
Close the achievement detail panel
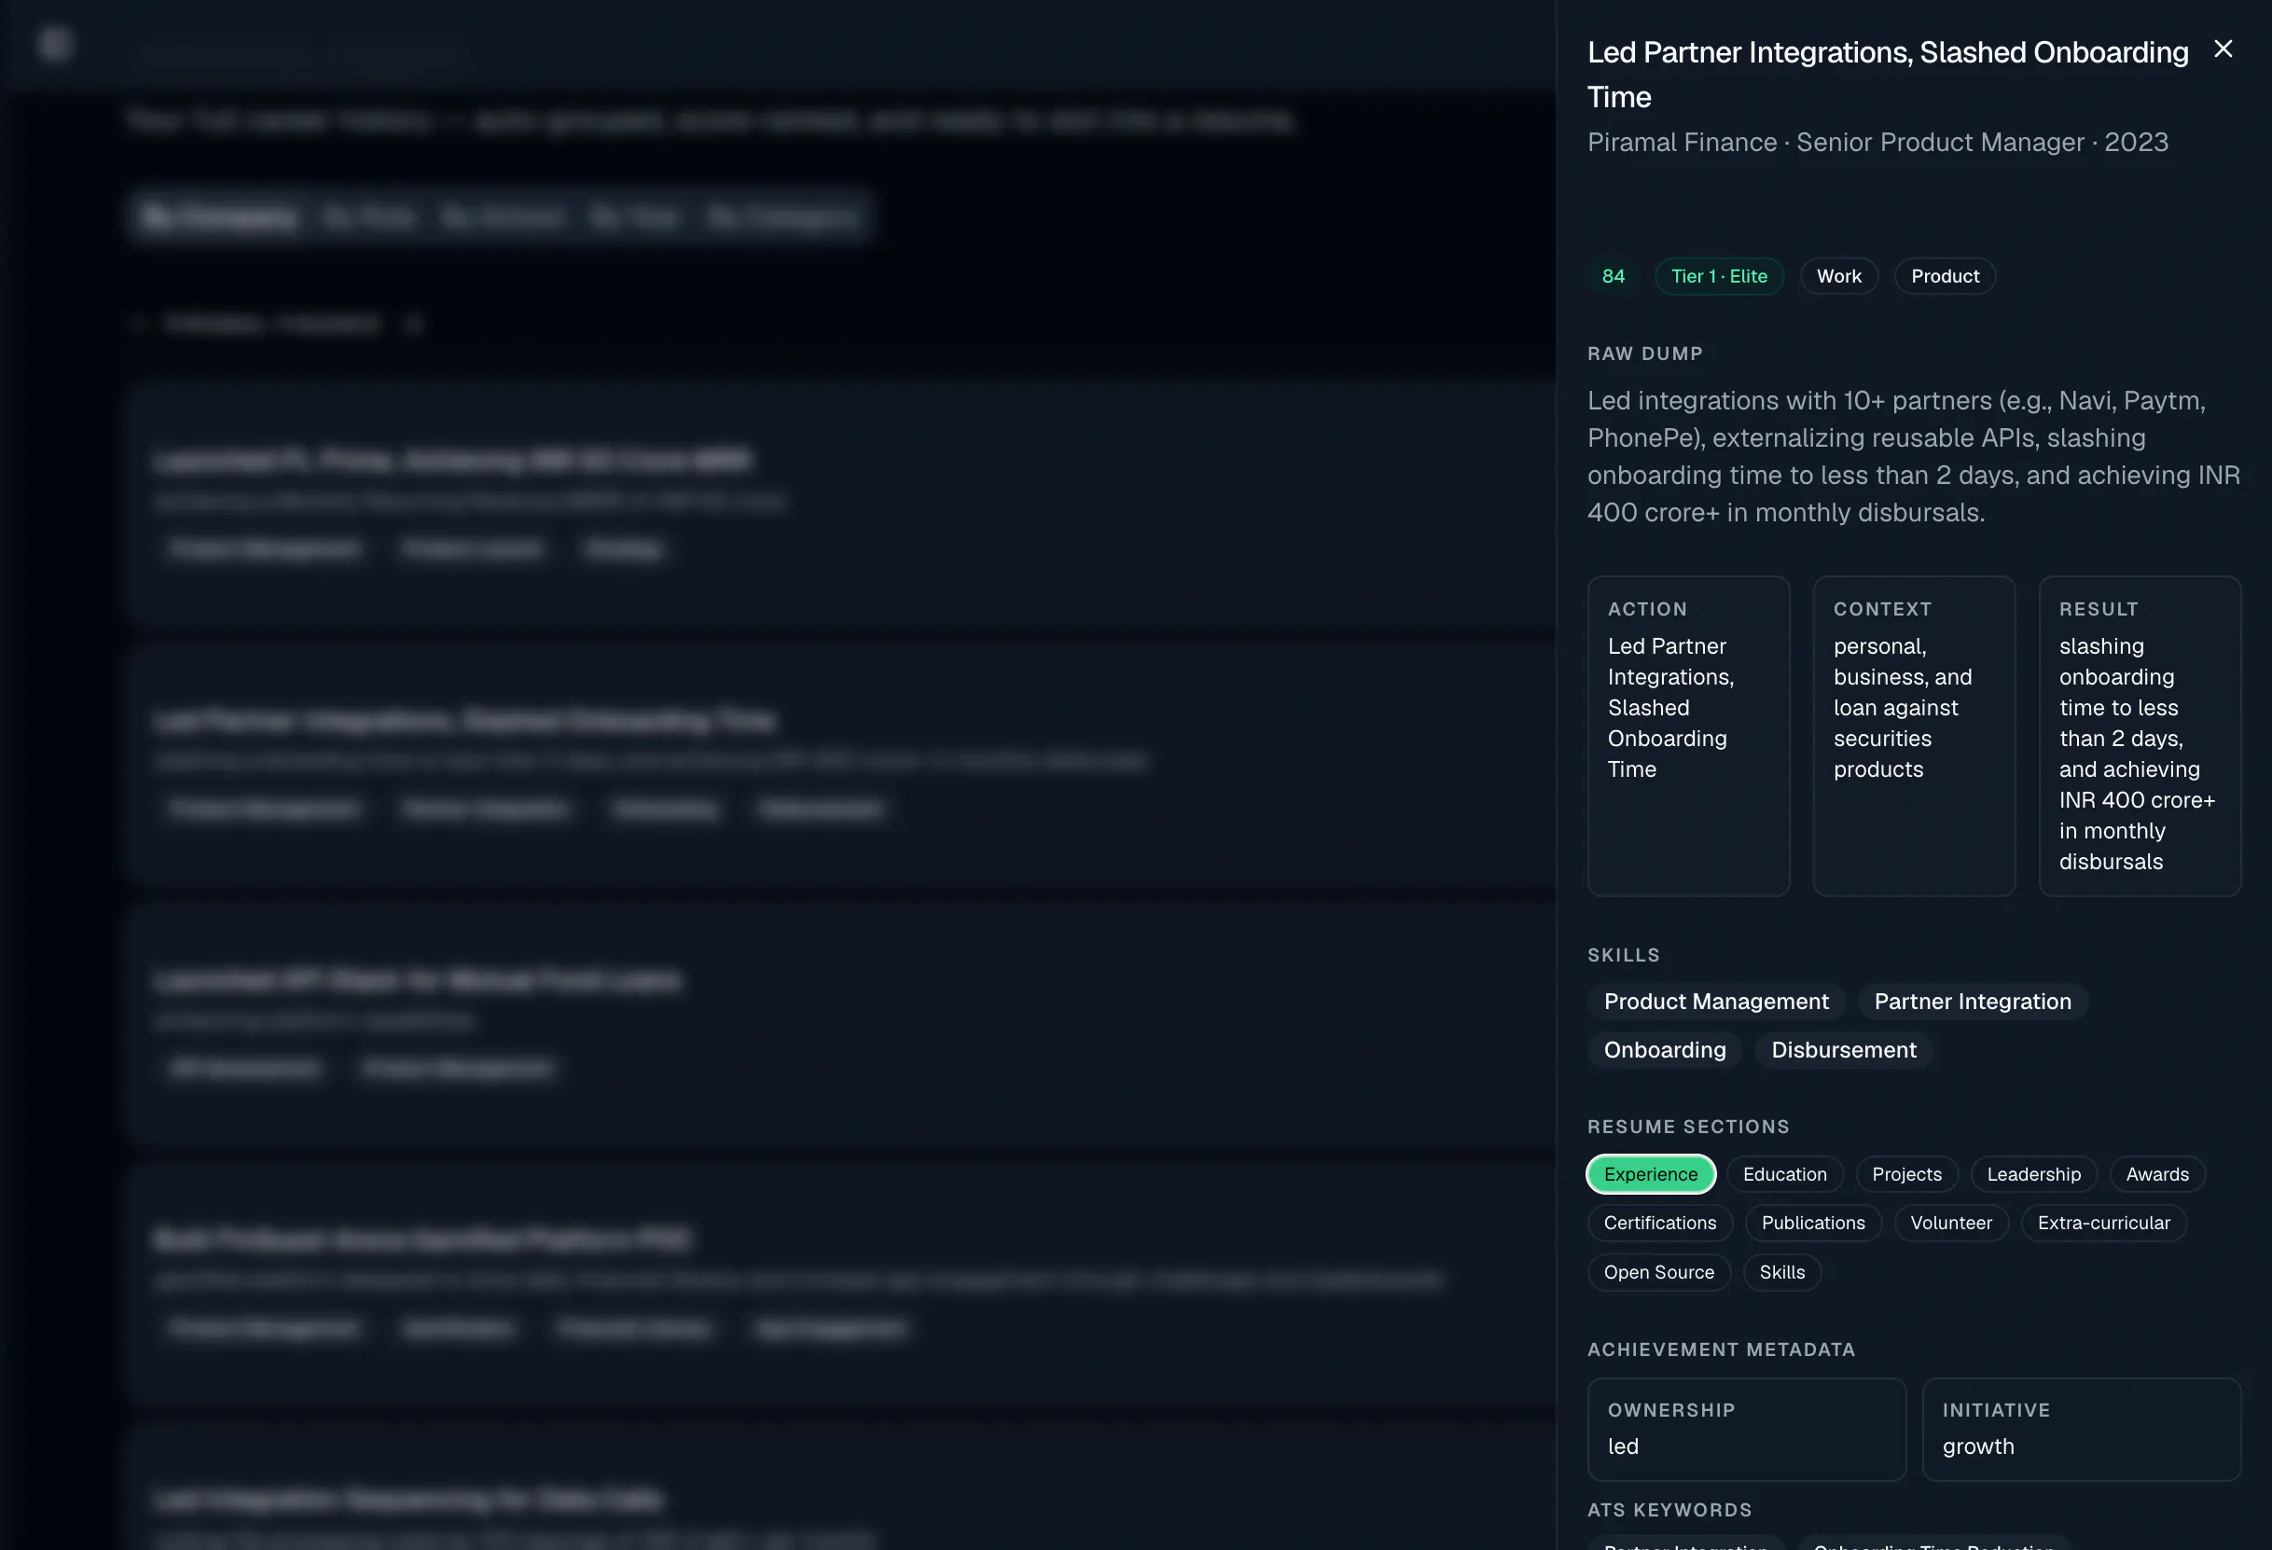2223,48
